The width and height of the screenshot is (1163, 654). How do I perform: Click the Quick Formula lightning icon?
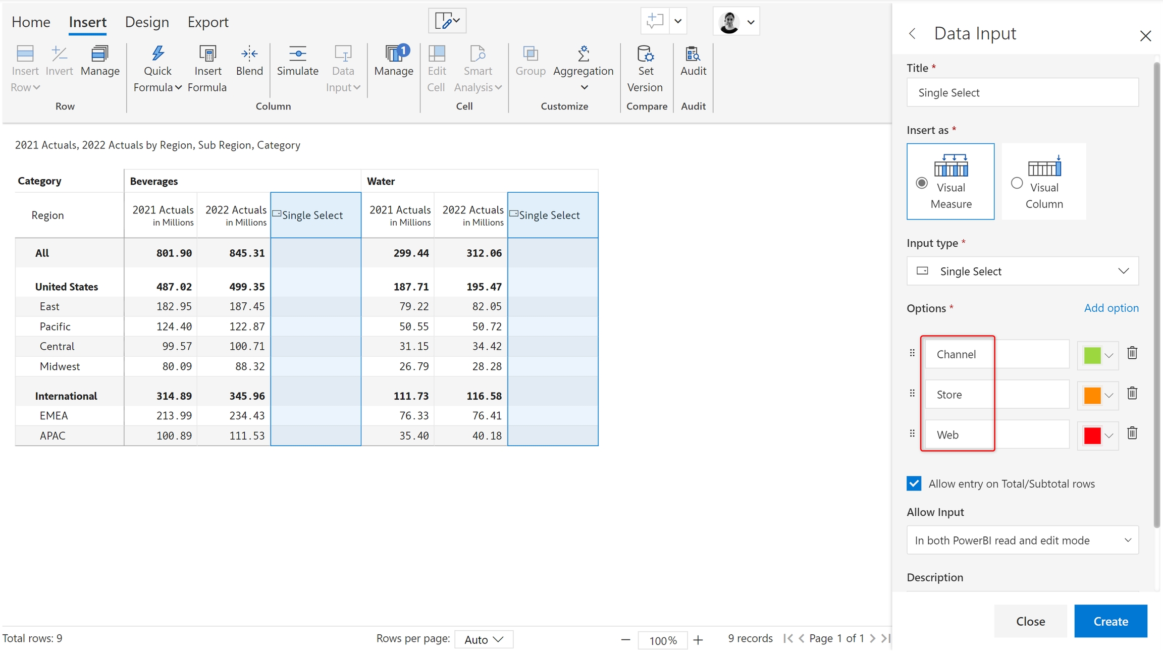click(x=157, y=53)
